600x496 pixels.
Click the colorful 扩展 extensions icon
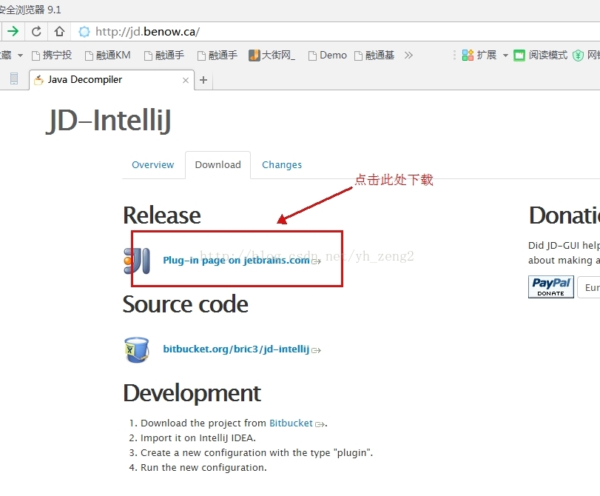coord(468,55)
